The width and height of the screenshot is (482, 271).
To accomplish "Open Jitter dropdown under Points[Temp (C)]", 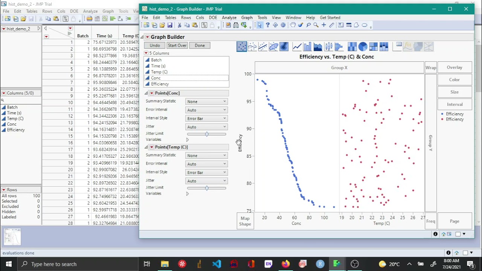I will coord(206,181).
